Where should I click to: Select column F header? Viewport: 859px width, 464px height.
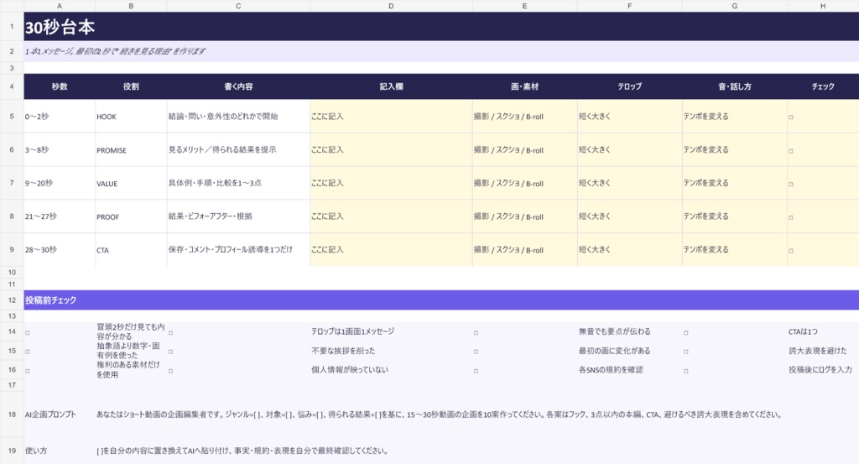point(629,6)
